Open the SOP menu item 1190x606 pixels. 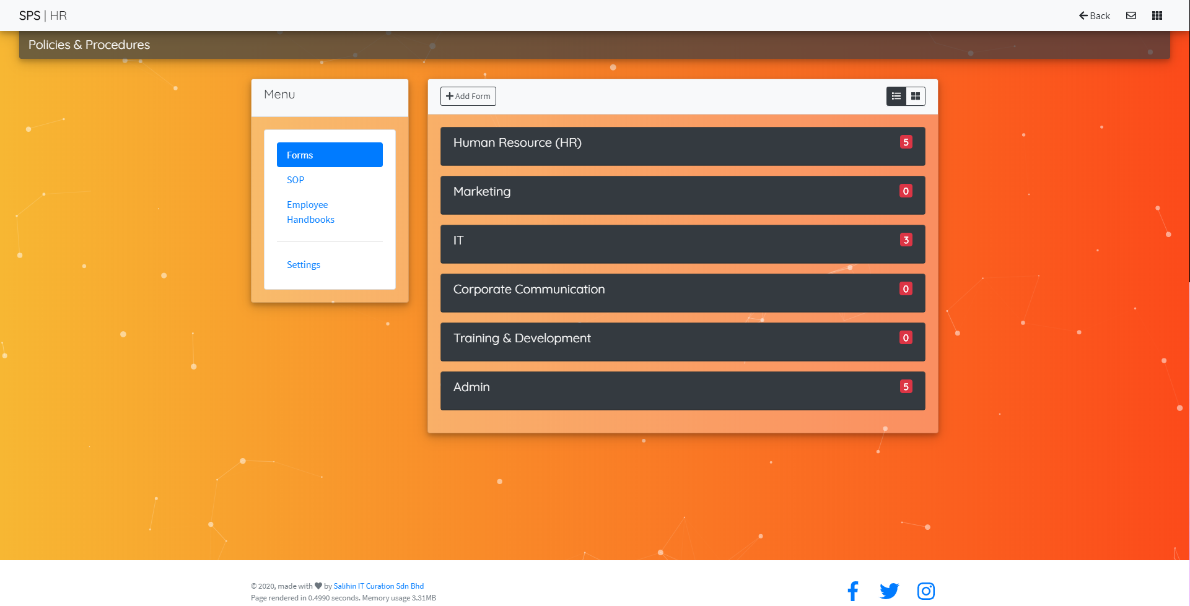tap(295, 180)
